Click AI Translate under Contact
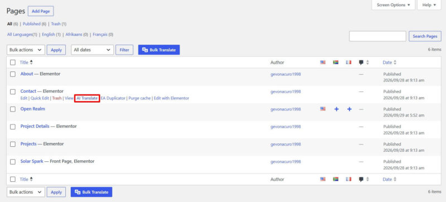This screenshot has height=202, width=446. (x=87, y=98)
